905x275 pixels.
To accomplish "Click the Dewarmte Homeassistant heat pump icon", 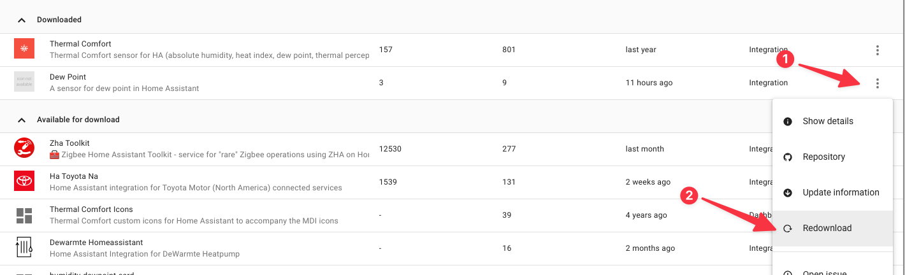I will click(24, 248).
